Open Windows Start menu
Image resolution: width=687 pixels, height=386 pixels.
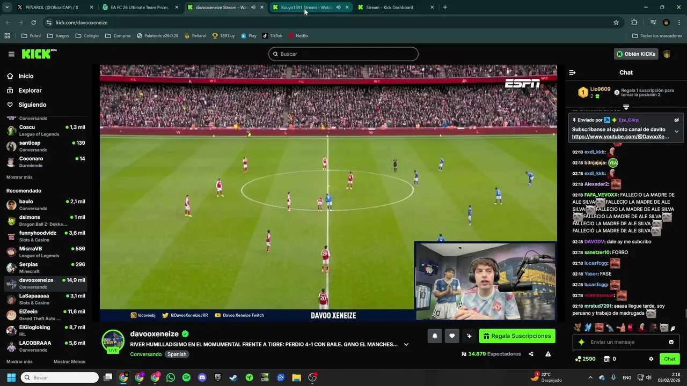click(x=11, y=377)
